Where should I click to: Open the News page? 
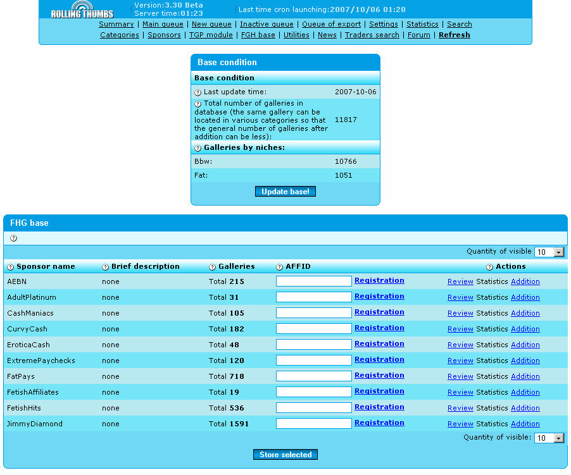tap(327, 35)
